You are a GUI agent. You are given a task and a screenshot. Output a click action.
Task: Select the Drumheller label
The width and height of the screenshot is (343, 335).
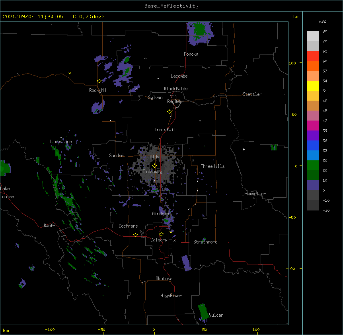[254, 194]
